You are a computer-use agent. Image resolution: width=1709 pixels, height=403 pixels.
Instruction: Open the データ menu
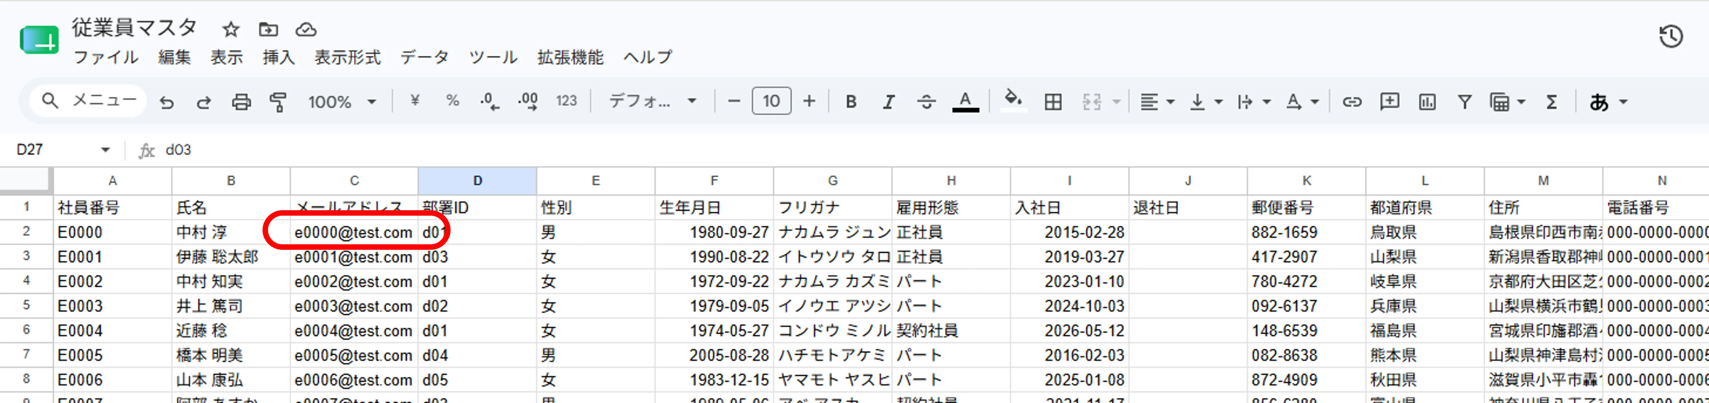click(x=425, y=57)
